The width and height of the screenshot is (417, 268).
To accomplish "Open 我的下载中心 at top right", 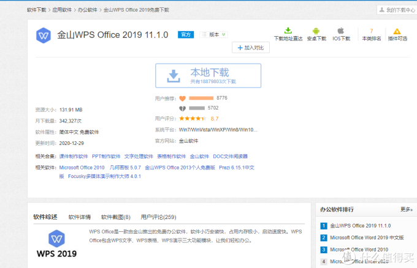I will tap(396, 10).
